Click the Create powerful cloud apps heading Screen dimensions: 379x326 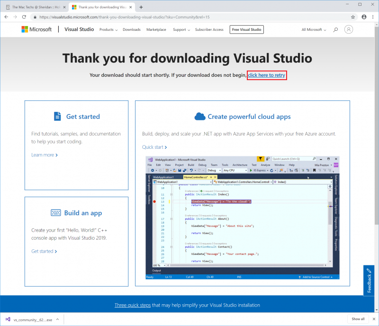click(249, 117)
